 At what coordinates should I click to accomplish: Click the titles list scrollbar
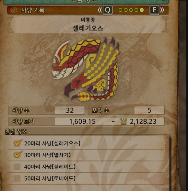pyautogui.click(x=170, y=163)
